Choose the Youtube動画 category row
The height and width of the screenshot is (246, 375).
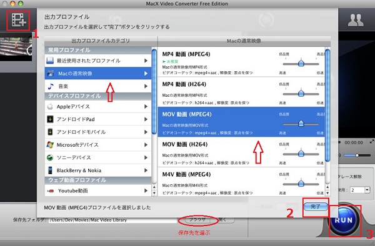click(x=98, y=190)
